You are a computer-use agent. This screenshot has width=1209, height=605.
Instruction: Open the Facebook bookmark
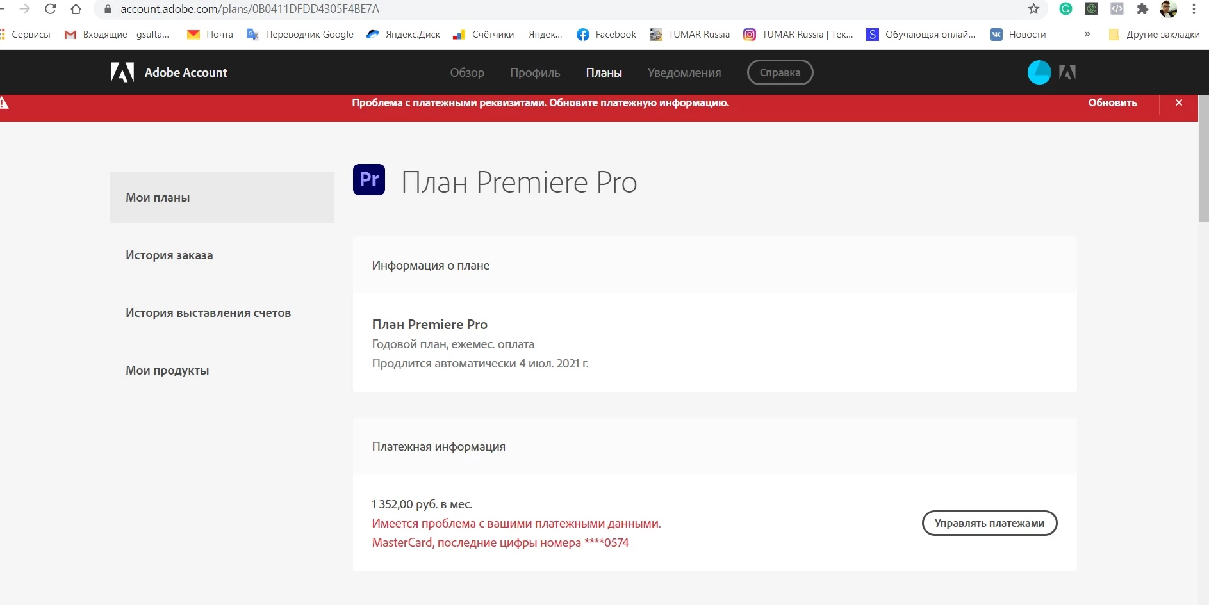(606, 35)
